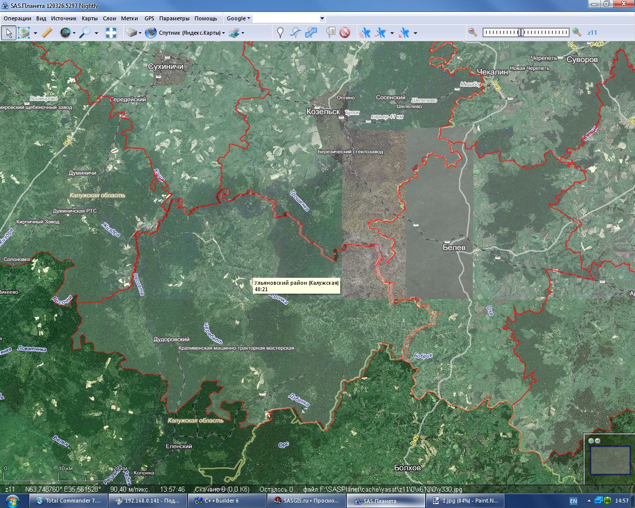Click the add placemark pin icon
Screen dimensions: 635x508
[280, 33]
